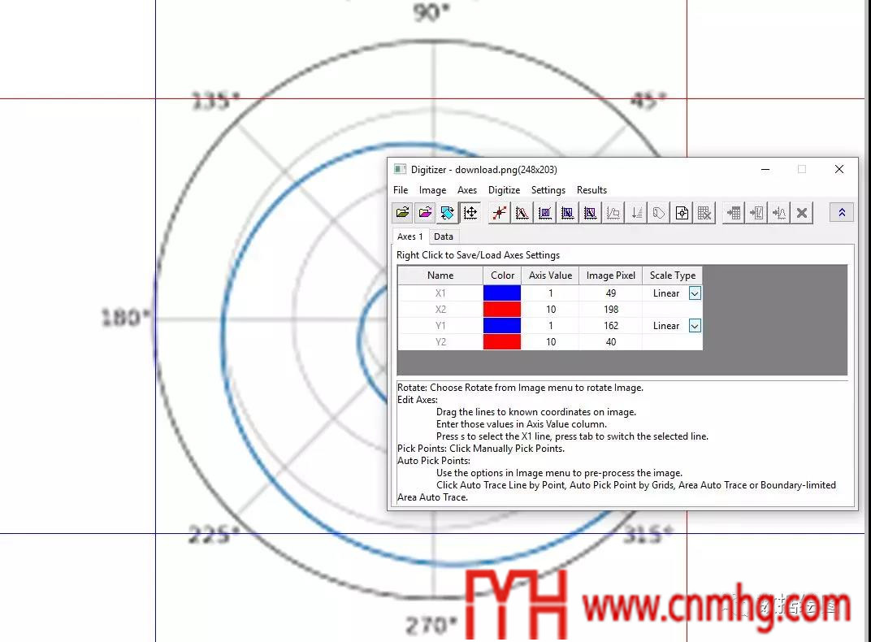Viewport: 871px width, 642px height.
Task: Click the X2 Axis Value cell showing 10
Action: coord(550,310)
